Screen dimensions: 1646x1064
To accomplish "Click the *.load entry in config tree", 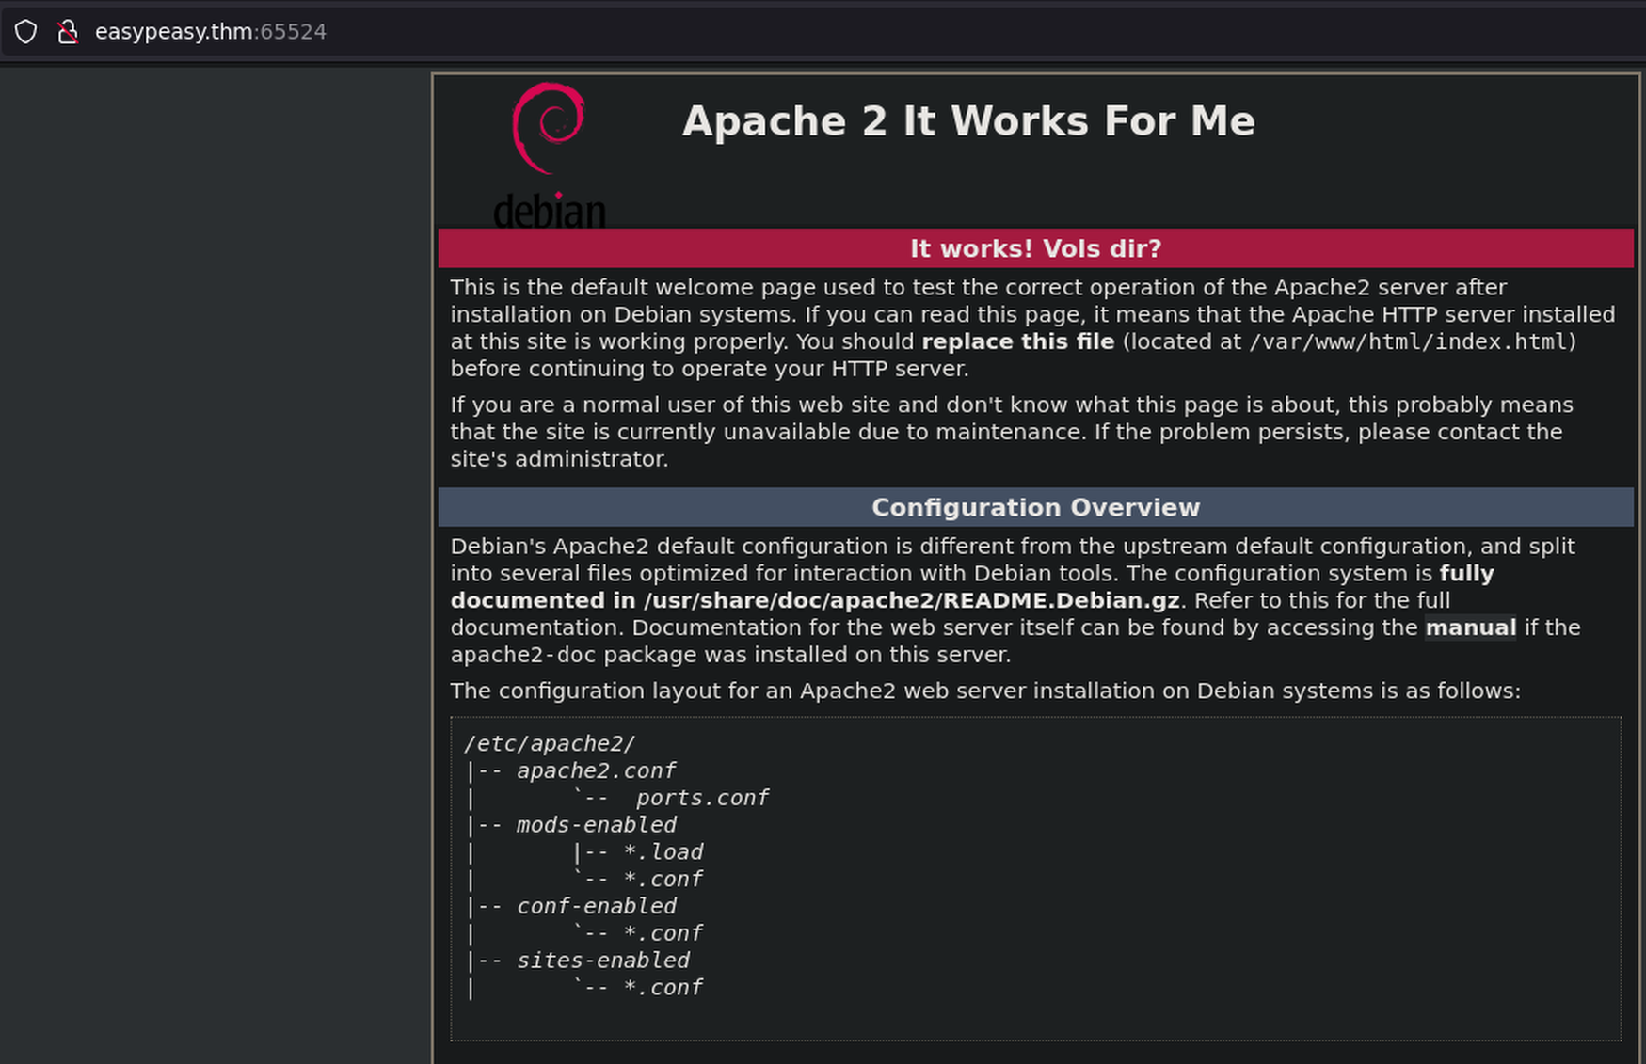I will (x=663, y=852).
